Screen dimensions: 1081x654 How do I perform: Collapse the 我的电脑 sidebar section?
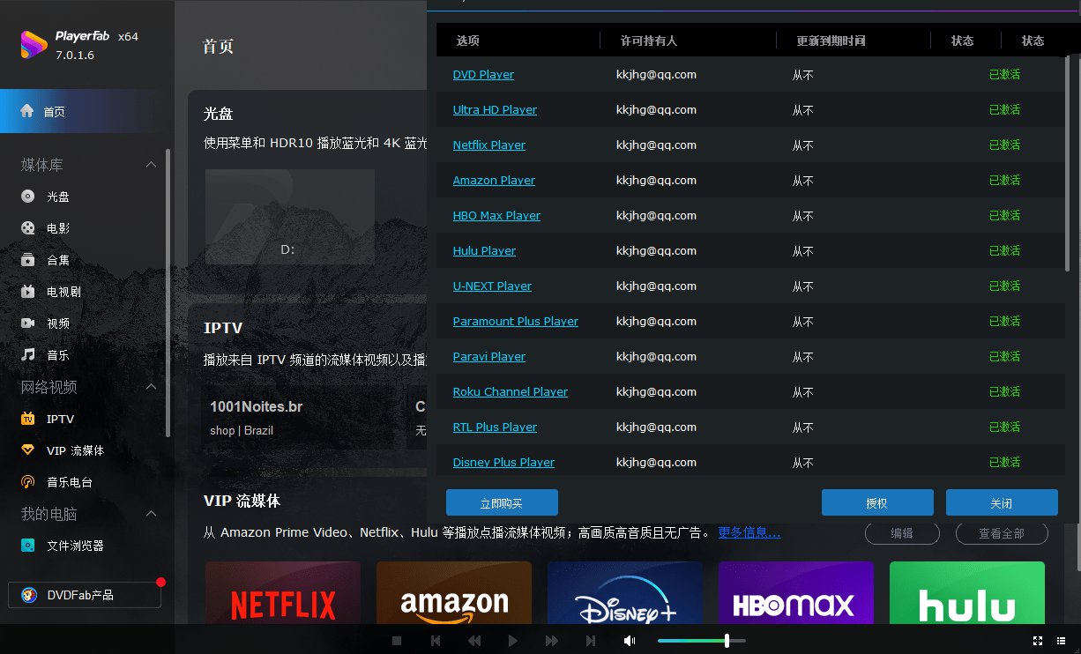pos(150,513)
